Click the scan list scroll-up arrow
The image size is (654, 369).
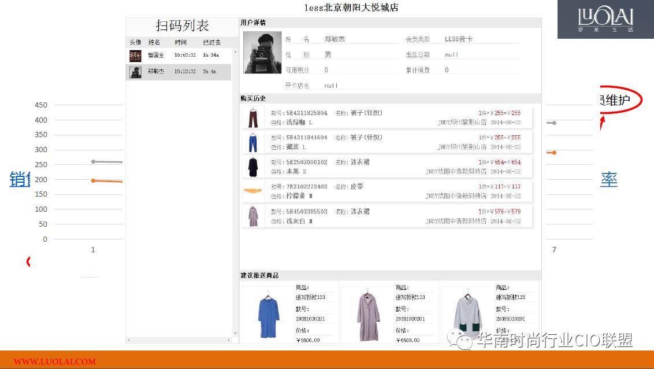[x=235, y=51]
